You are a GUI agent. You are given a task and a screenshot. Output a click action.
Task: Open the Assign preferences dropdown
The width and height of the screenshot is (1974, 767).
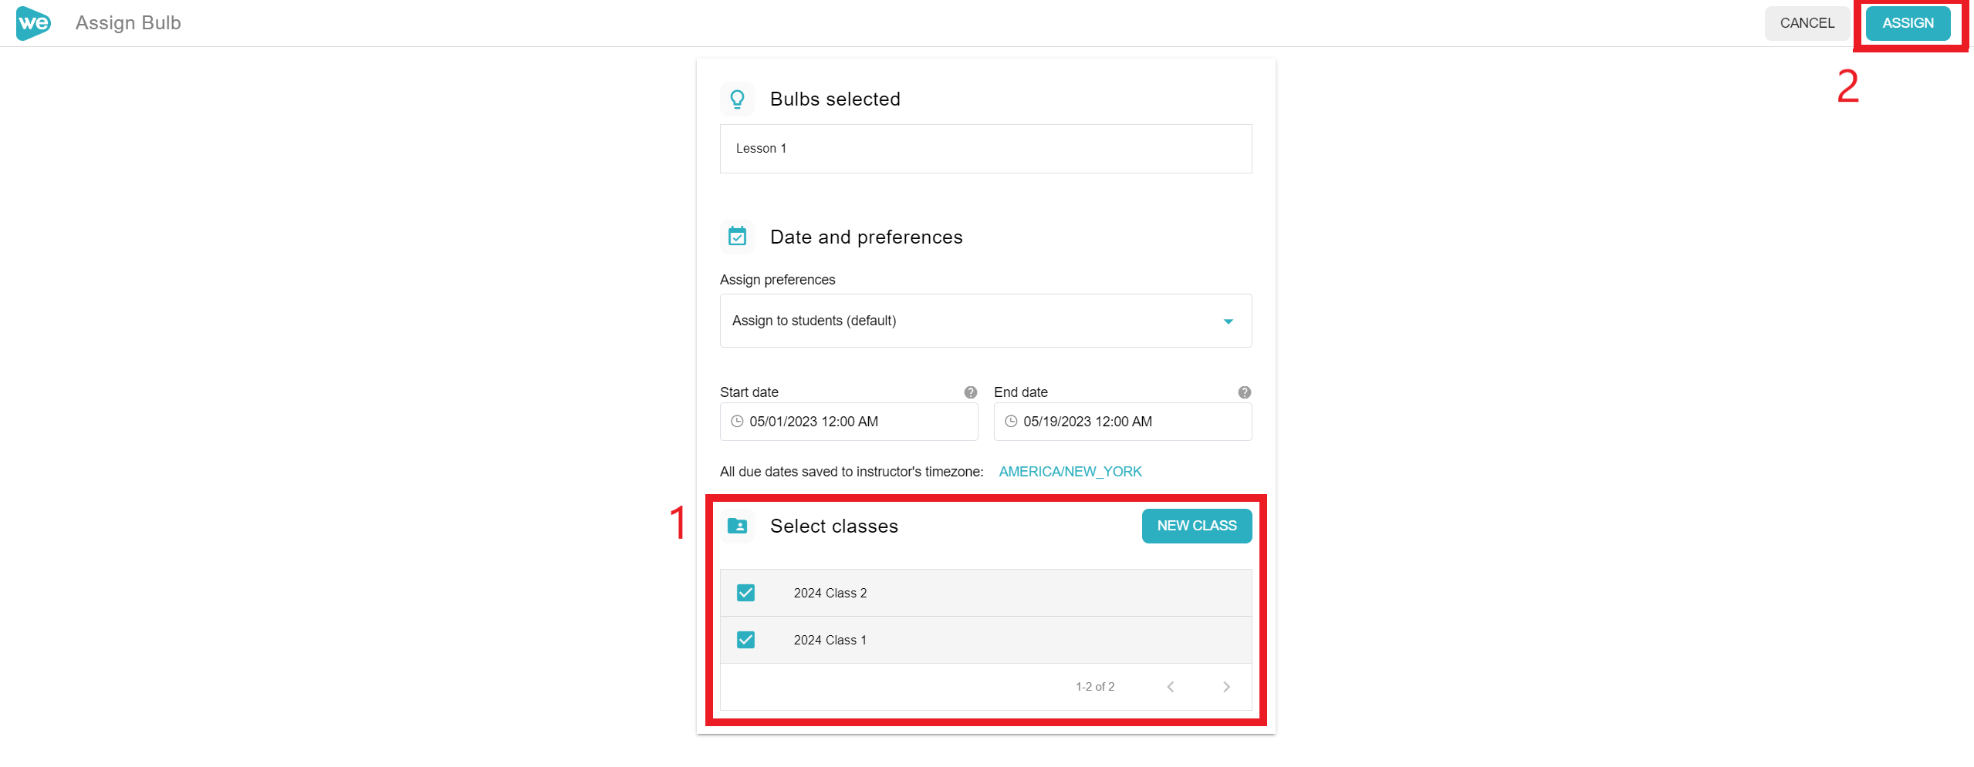tap(985, 321)
